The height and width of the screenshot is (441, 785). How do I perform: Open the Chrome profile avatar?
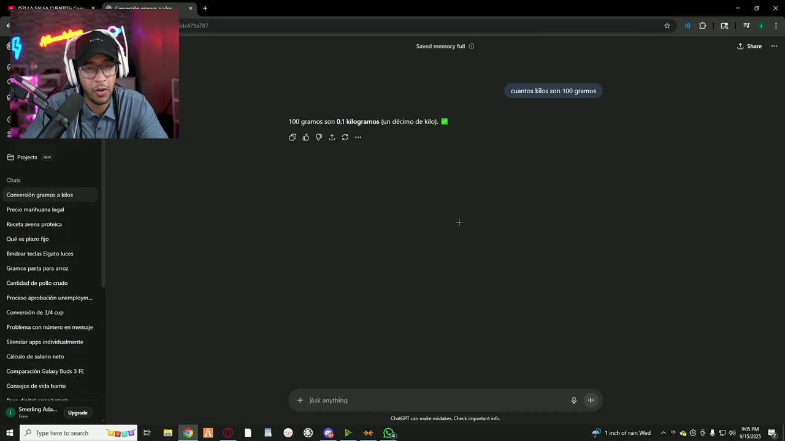tap(761, 26)
